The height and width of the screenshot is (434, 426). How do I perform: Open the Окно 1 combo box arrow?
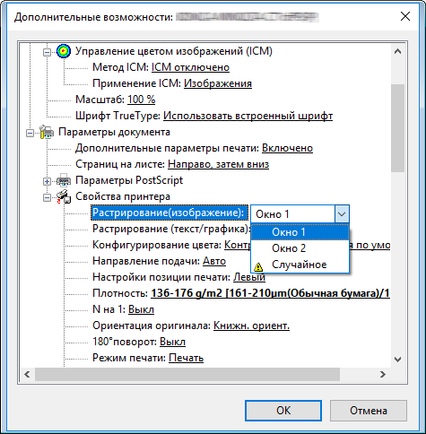point(342,214)
